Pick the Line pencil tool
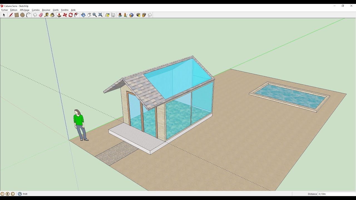The image size is (356, 200). pyautogui.click(x=11, y=15)
